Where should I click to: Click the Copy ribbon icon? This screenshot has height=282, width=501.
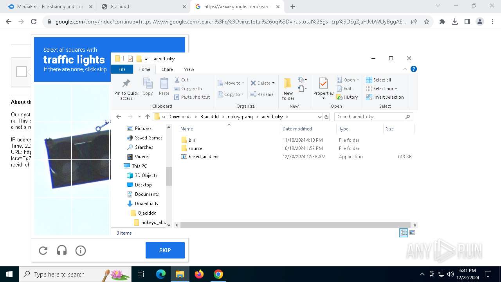click(148, 87)
